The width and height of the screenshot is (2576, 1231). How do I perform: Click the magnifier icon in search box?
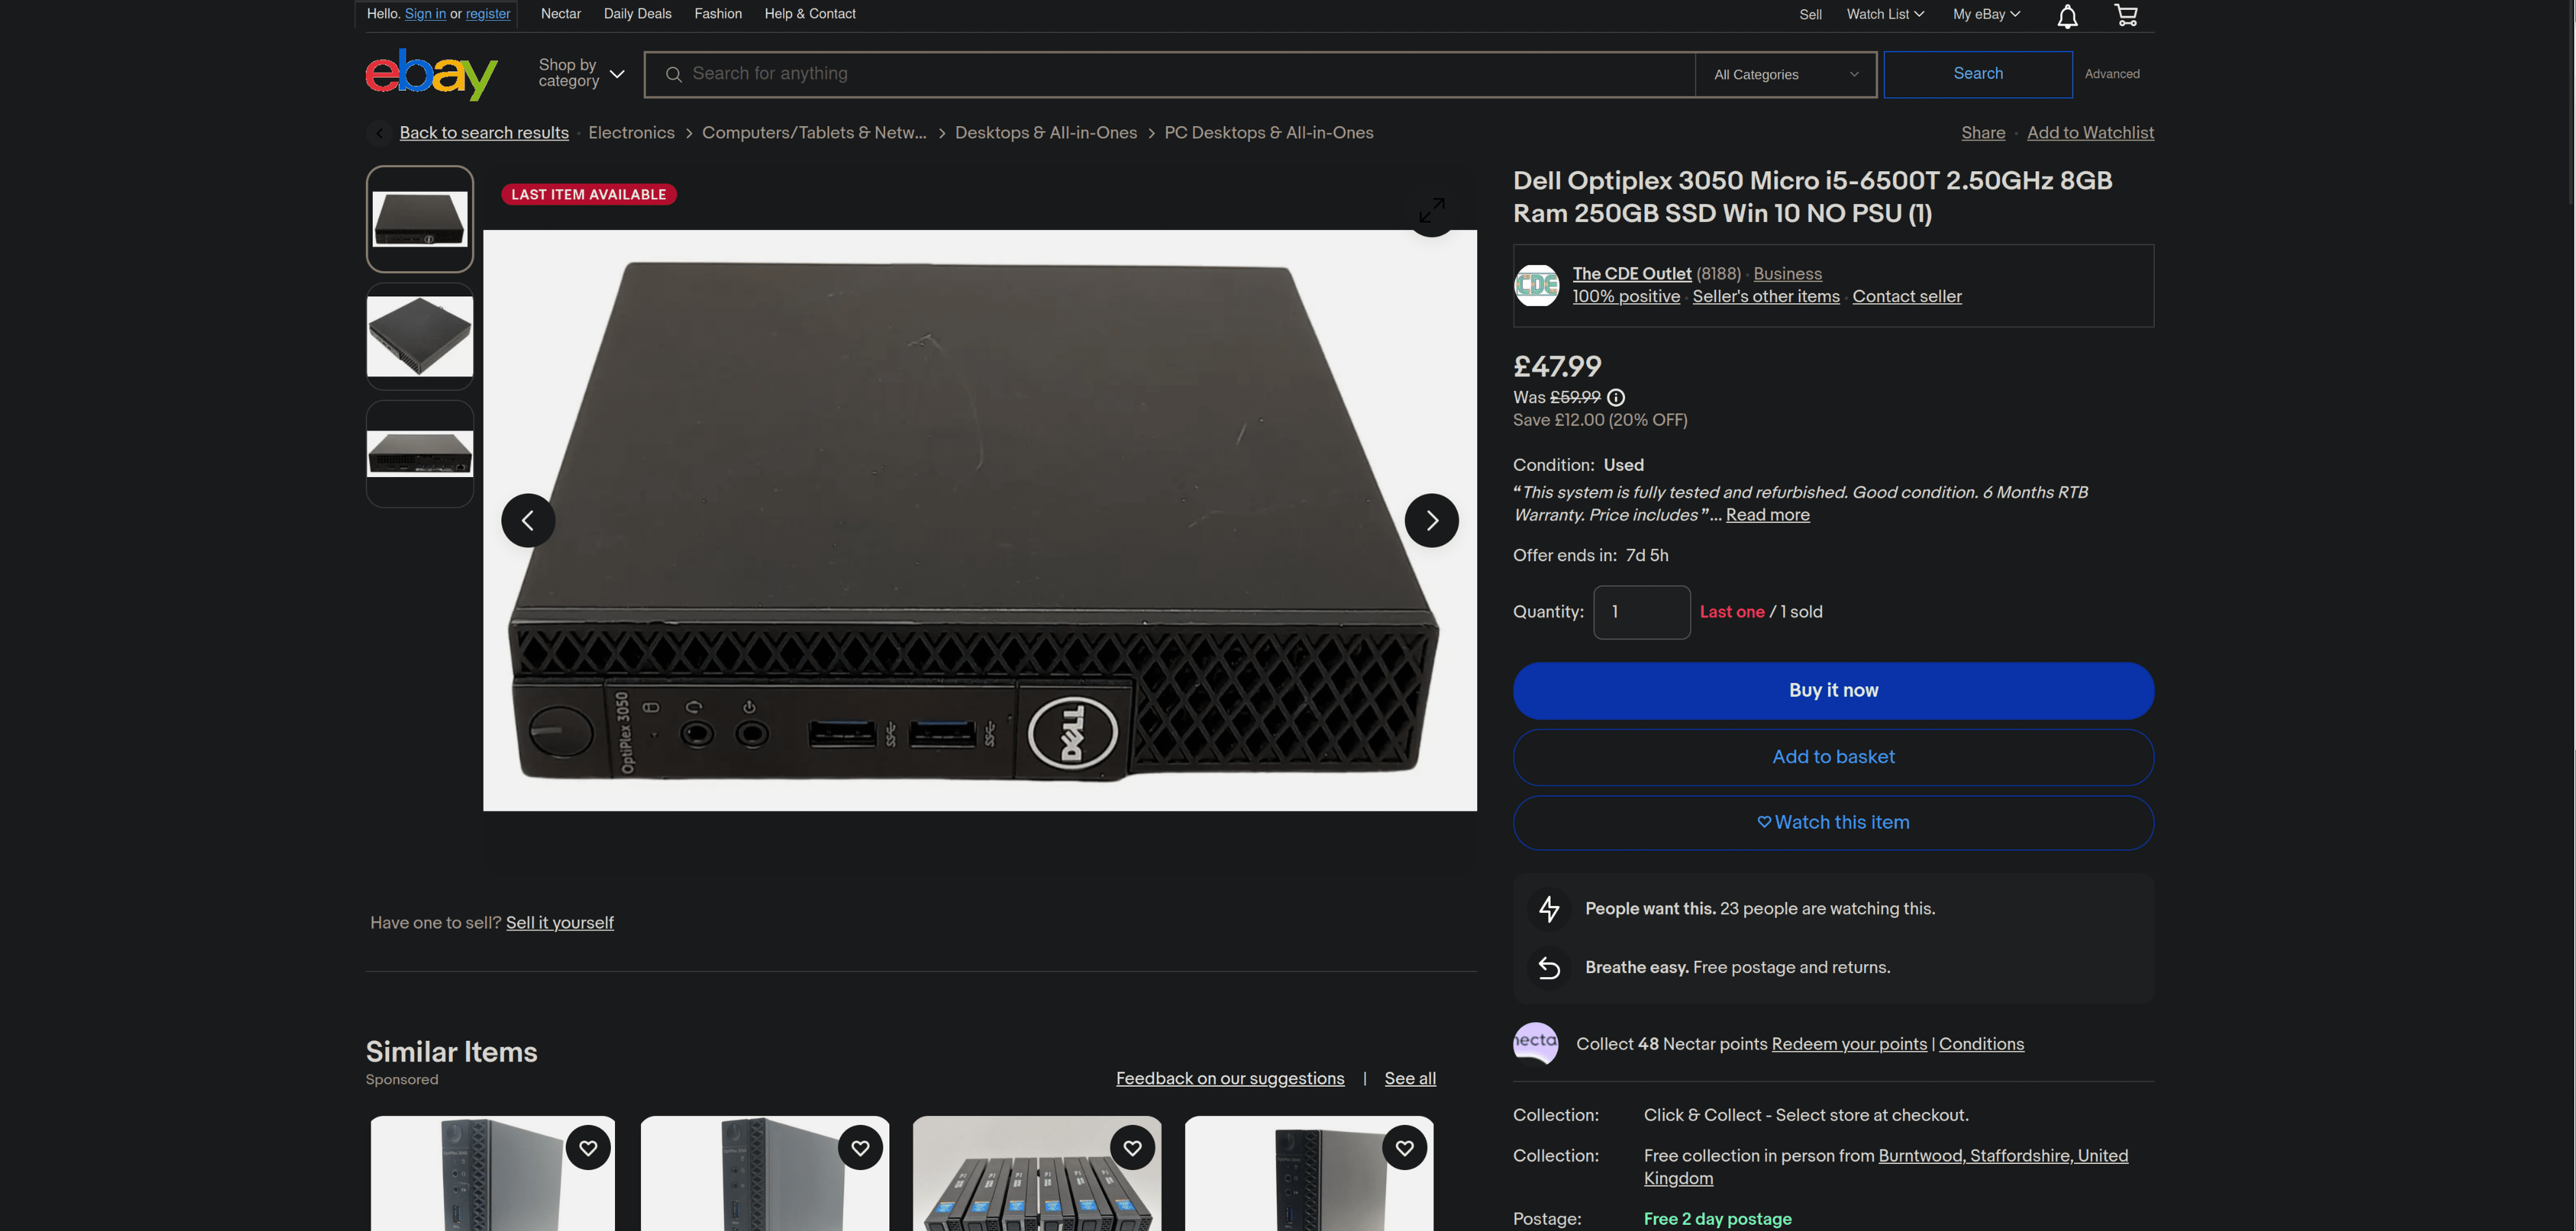[674, 75]
